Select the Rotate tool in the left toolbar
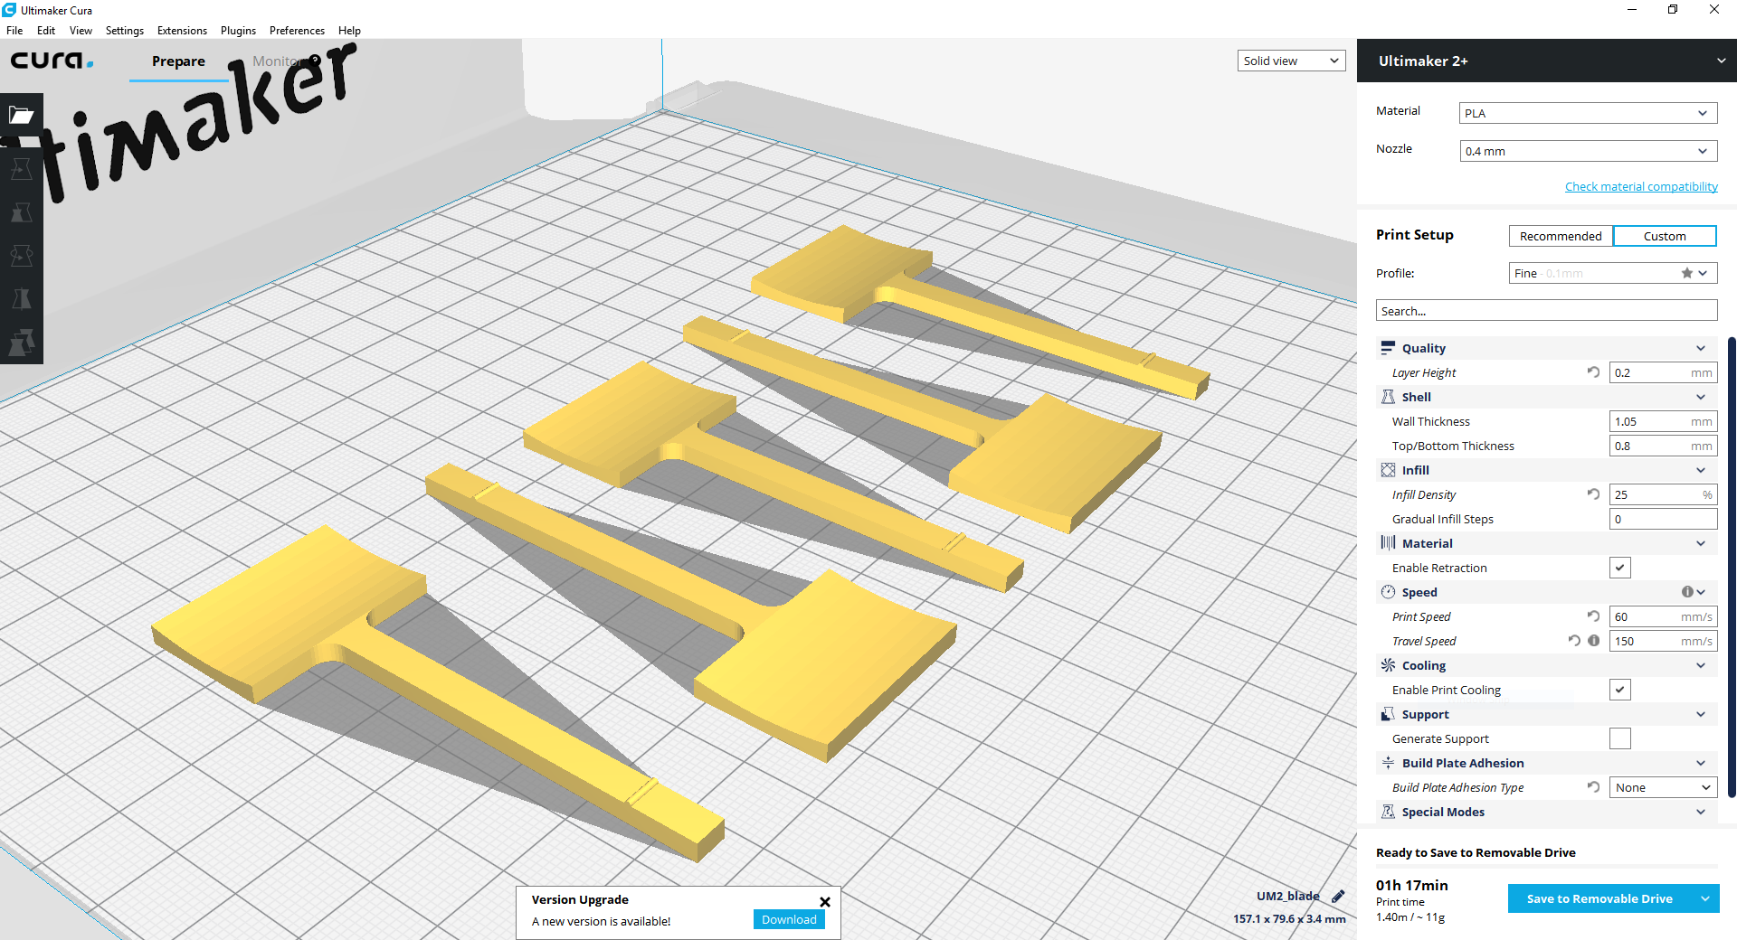The image size is (1737, 940). tap(22, 256)
